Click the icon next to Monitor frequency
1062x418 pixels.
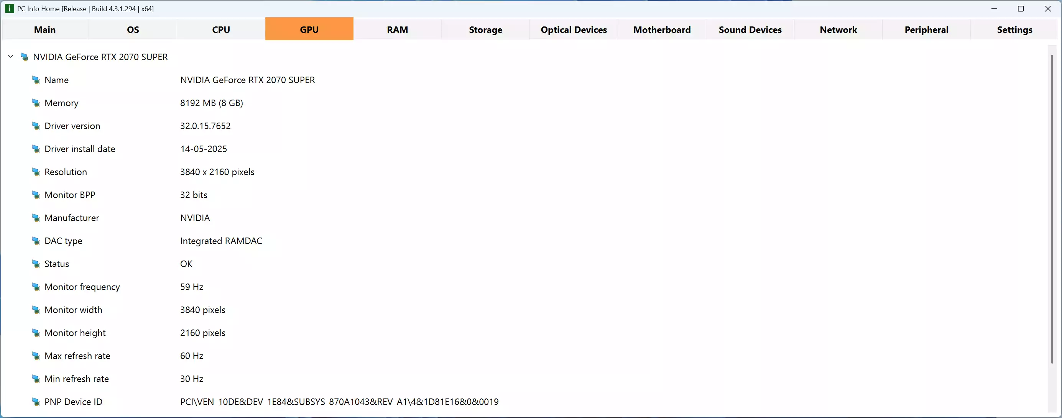[x=36, y=287]
